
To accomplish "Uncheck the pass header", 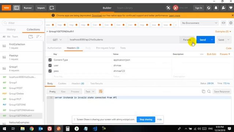I will [50, 71].
